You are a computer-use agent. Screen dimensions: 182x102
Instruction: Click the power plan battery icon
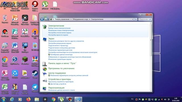pos(45,27)
